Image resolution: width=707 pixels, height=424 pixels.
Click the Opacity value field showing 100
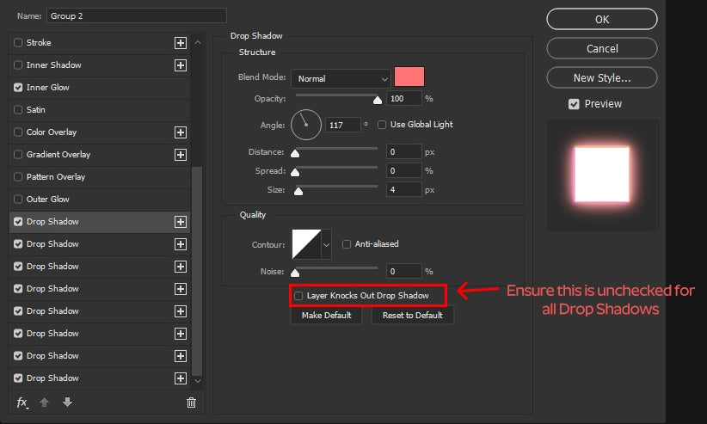point(403,99)
